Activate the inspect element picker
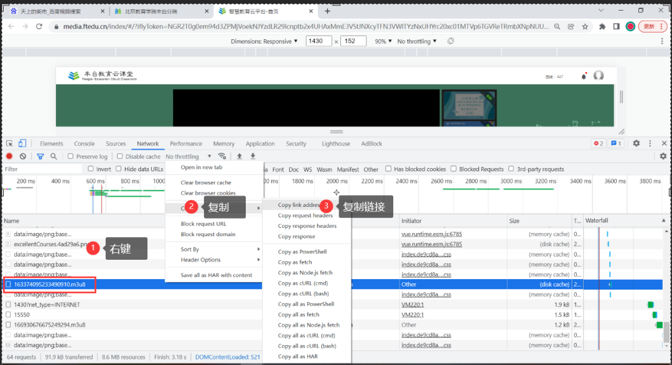672x365 pixels. (x=9, y=143)
